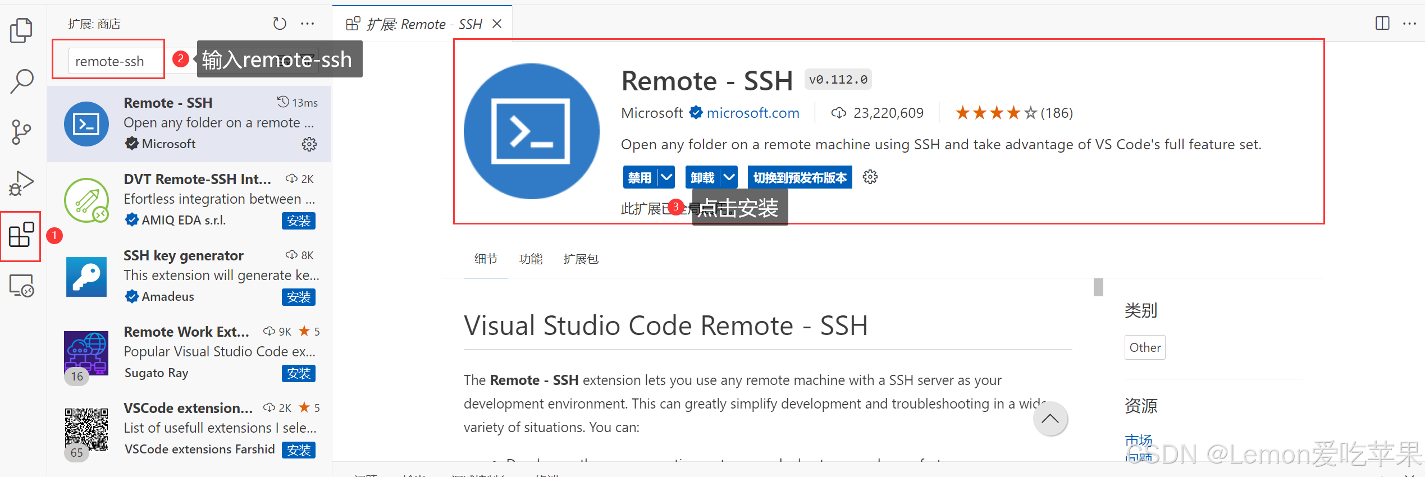Click the 卸载 uninstall button

[x=702, y=177]
